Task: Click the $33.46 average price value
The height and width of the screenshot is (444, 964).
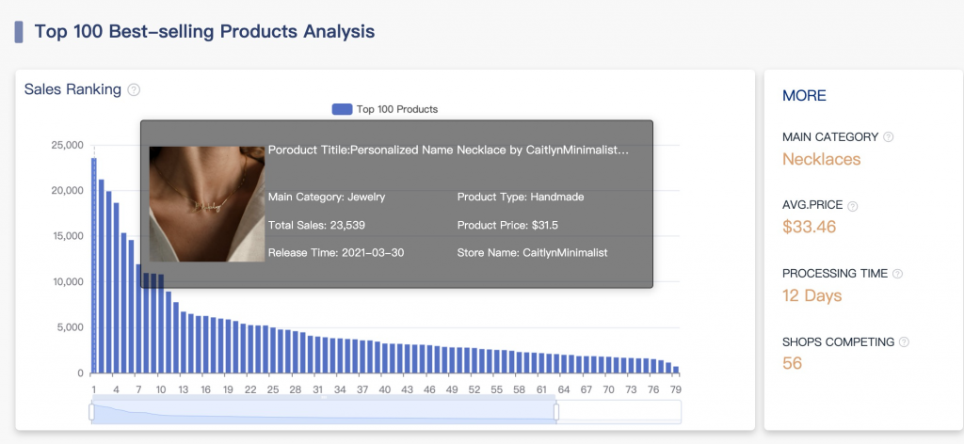Action: [809, 227]
